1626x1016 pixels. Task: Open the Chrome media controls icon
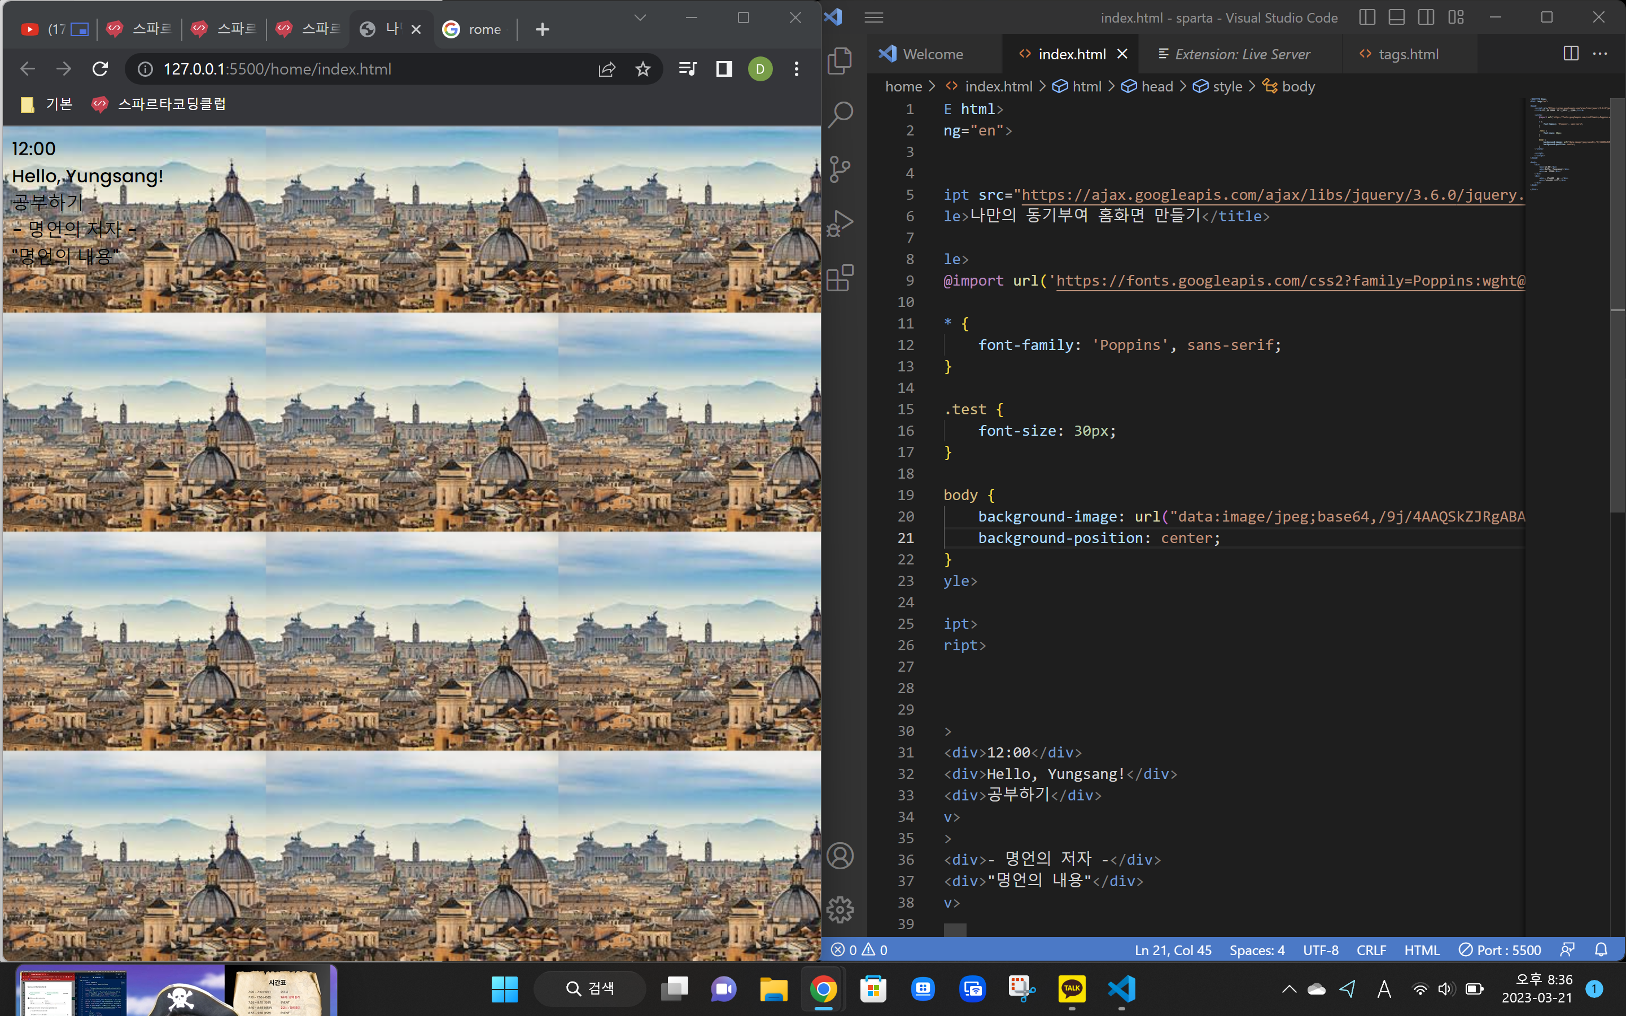tap(687, 68)
